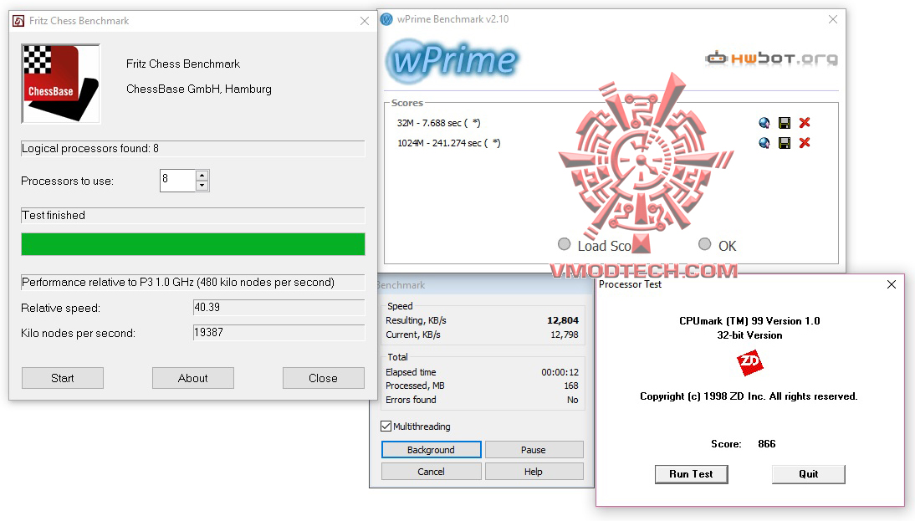Image resolution: width=915 pixels, height=521 pixels.
Task: Click the Elapsed time value 00:00:12
Action: click(560, 372)
